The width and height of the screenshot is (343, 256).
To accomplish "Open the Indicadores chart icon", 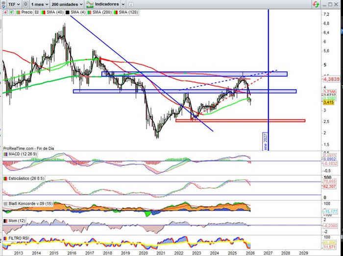I will tap(89, 4).
